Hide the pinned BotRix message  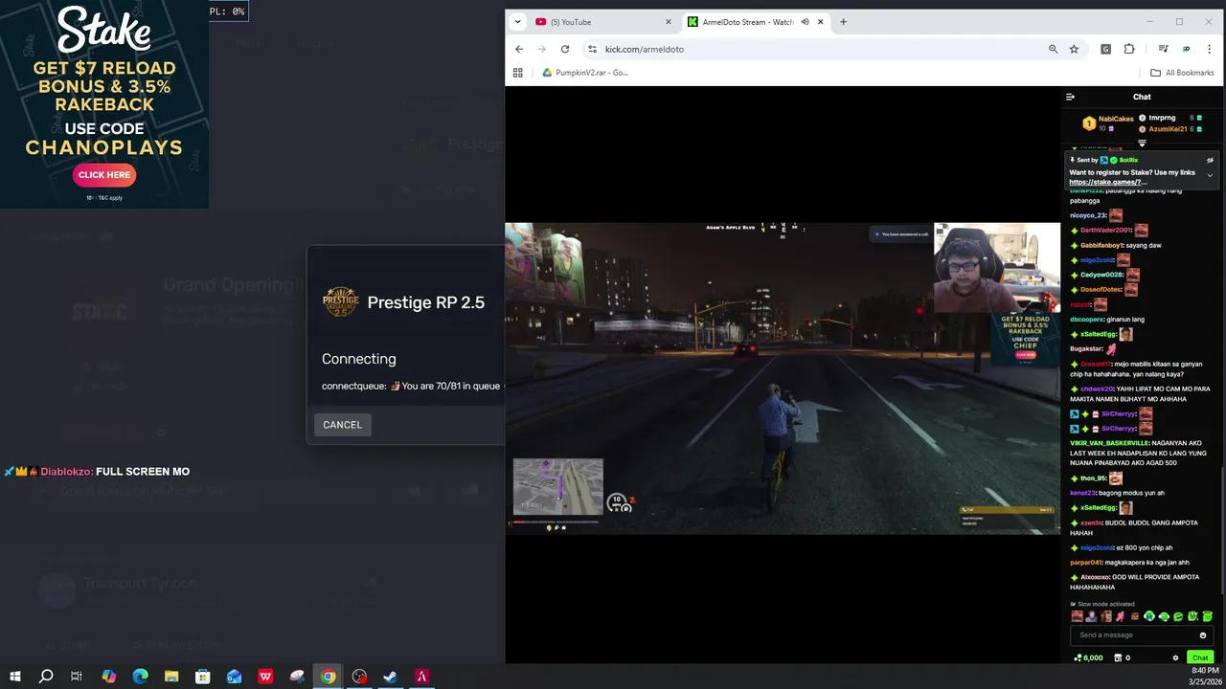coord(1210,160)
